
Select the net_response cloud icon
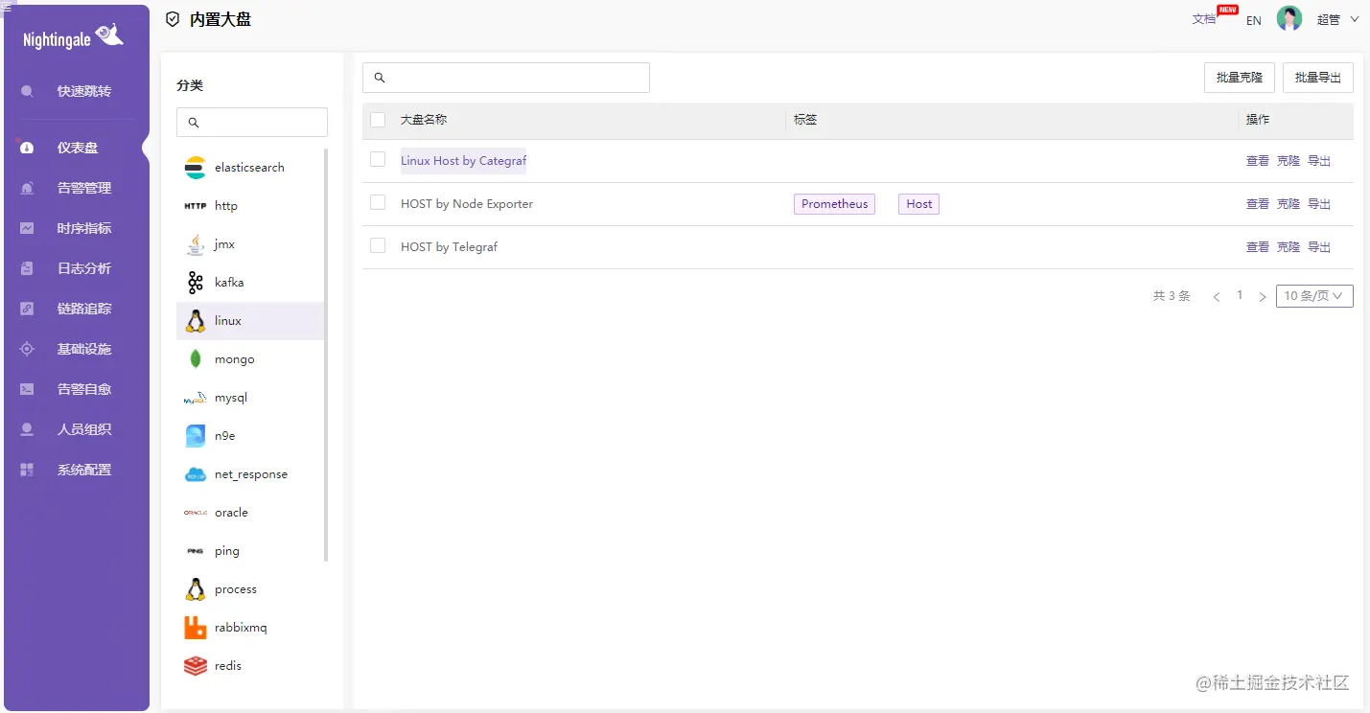pos(196,474)
